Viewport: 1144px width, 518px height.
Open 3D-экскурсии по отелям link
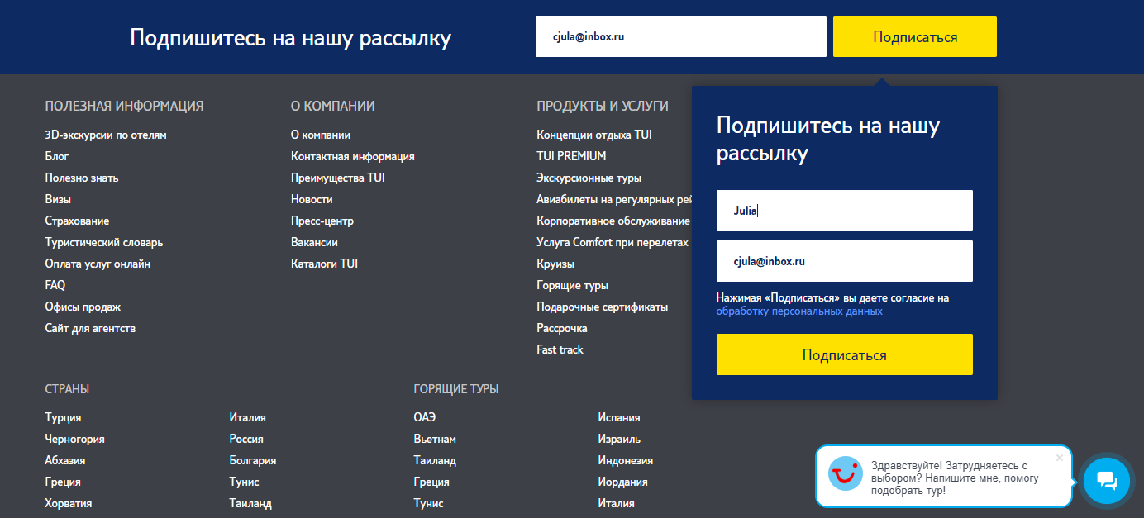tap(106, 135)
